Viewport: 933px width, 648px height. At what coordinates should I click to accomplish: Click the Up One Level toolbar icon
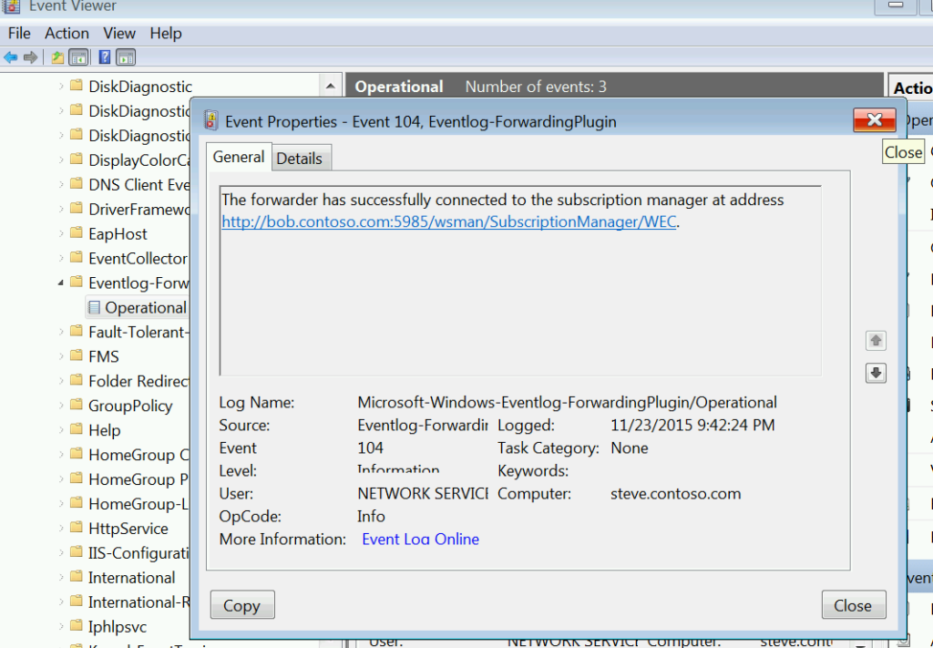coord(57,57)
